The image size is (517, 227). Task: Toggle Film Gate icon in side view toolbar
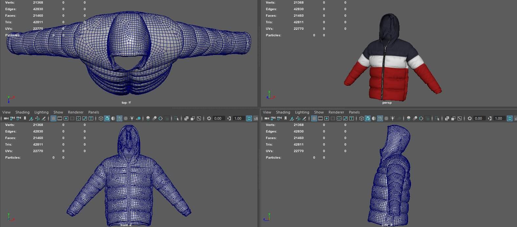(x=320, y=118)
